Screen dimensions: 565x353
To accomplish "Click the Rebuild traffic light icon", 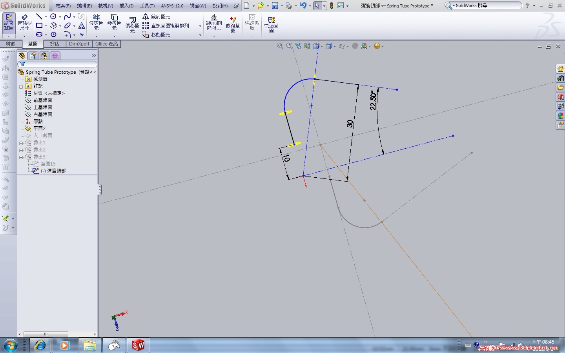I will (x=332, y=5).
